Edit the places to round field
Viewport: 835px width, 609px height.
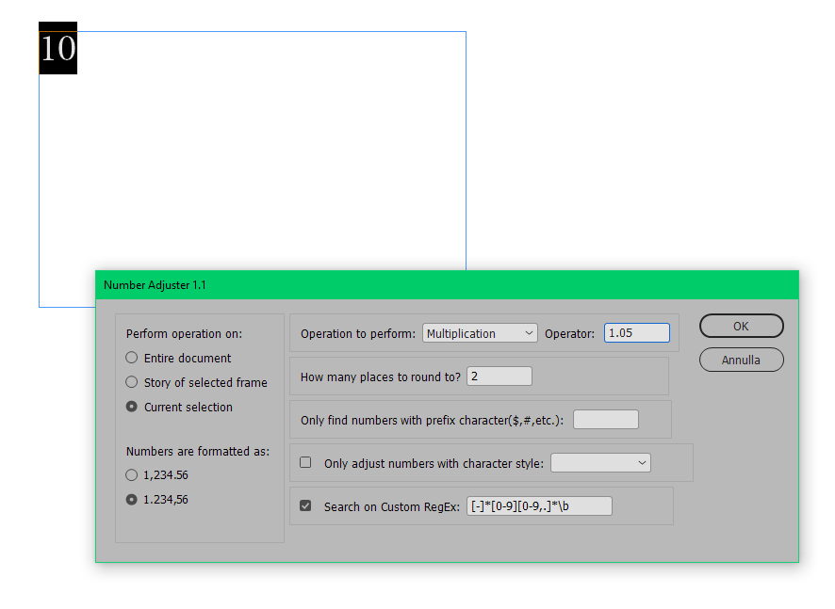point(499,376)
